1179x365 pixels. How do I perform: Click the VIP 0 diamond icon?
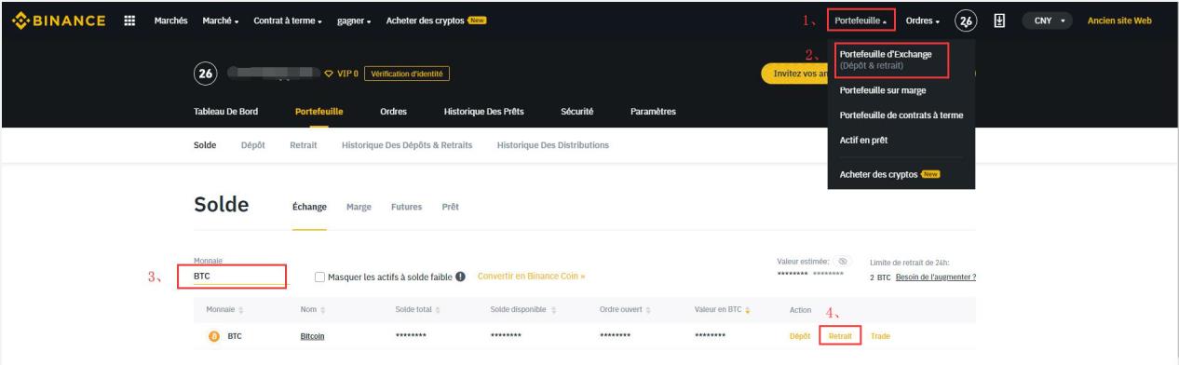[329, 74]
